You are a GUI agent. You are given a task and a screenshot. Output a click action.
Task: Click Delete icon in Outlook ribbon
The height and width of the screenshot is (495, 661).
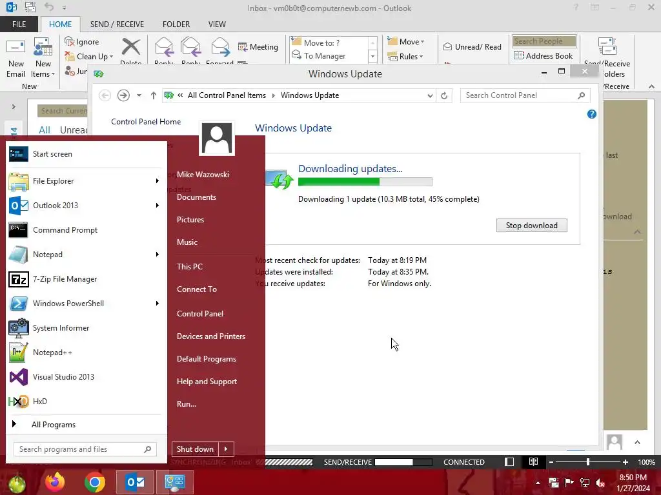click(x=130, y=46)
